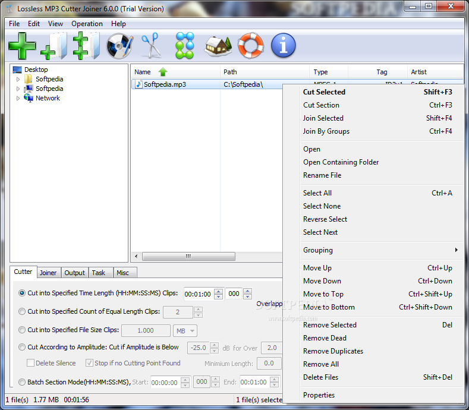
Task: Open the Help menu
Action: (x=118, y=24)
